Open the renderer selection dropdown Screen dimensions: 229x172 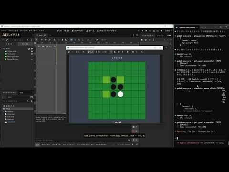coord(168,31)
